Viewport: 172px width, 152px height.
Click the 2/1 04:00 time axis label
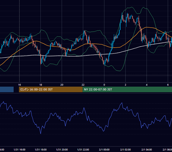pyautogui.click(x=147, y=150)
